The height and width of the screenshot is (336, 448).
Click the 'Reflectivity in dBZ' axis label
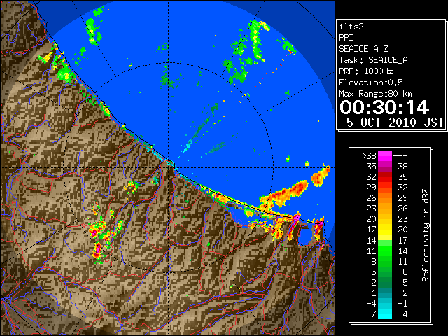pos(426,235)
